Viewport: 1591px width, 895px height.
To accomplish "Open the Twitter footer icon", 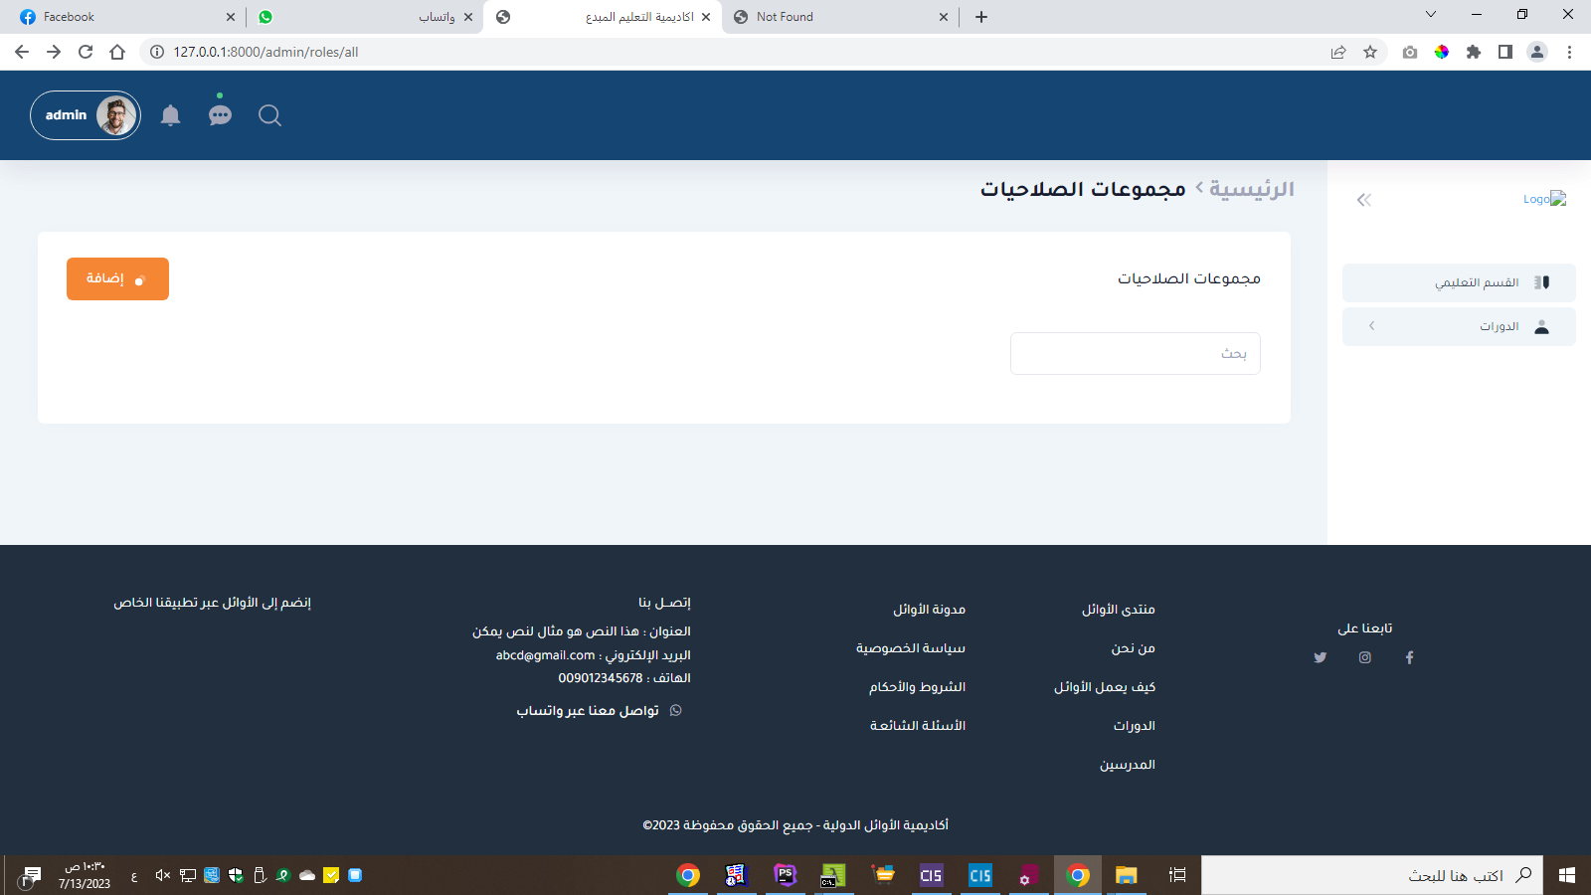I will [x=1321, y=657].
